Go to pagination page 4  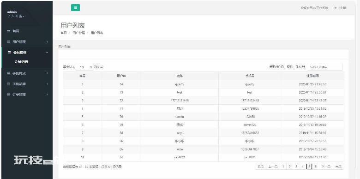pos(303,167)
